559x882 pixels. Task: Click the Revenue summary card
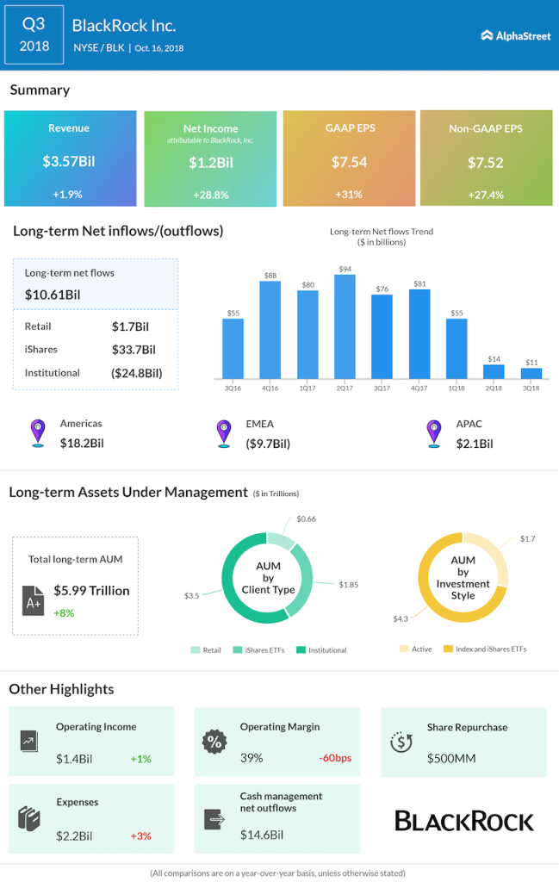pos(71,158)
